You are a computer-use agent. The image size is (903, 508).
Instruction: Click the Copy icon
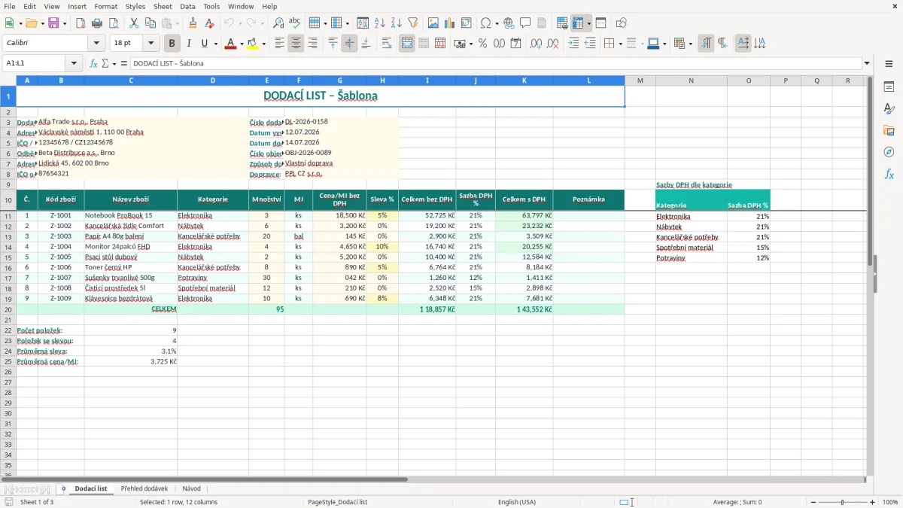pyautogui.click(x=150, y=23)
